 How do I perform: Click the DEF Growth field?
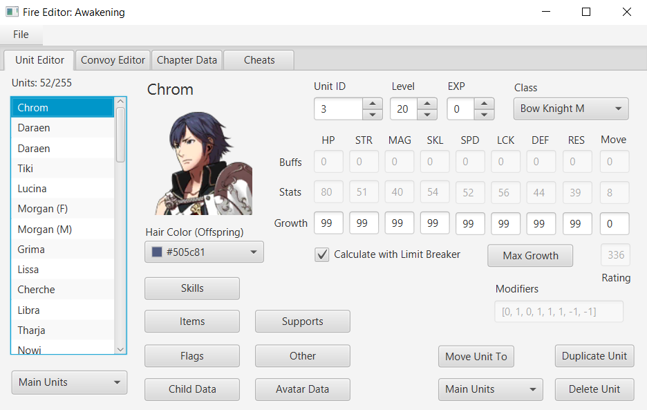tap(541, 223)
